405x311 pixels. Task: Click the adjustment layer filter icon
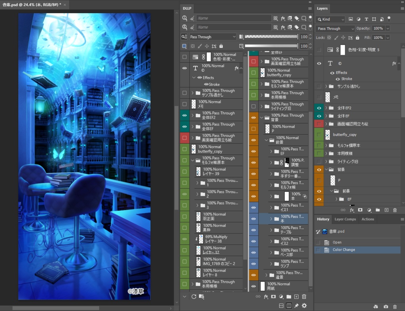click(x=359, y=19)
